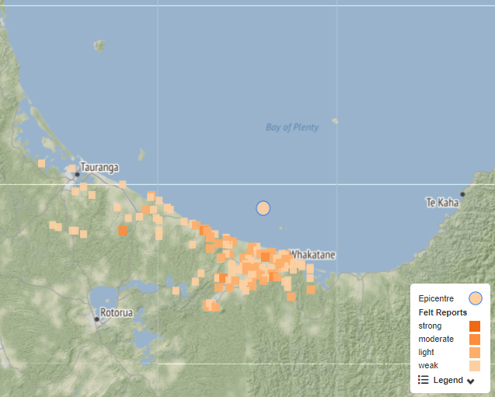Click the Legend label text
Viewport: 495px width, 397px height.
(x=448, y=380)
